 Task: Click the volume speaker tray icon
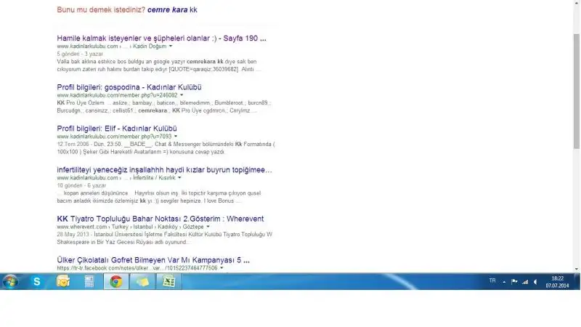[x=535, y=282]
